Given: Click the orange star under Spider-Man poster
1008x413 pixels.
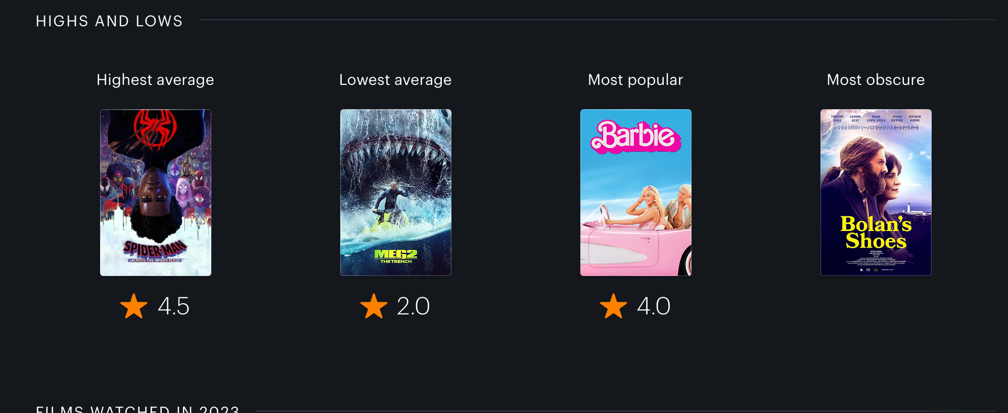Looking at the screenshot, I should point(134,306).
